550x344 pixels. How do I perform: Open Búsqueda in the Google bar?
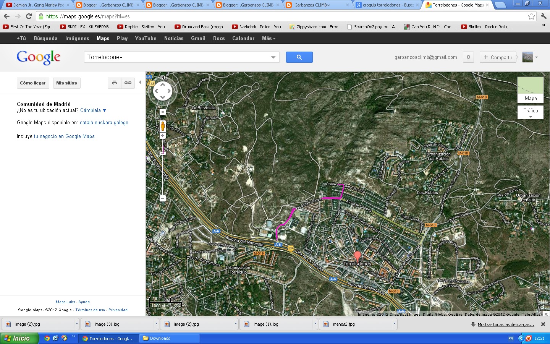[45, 38]
